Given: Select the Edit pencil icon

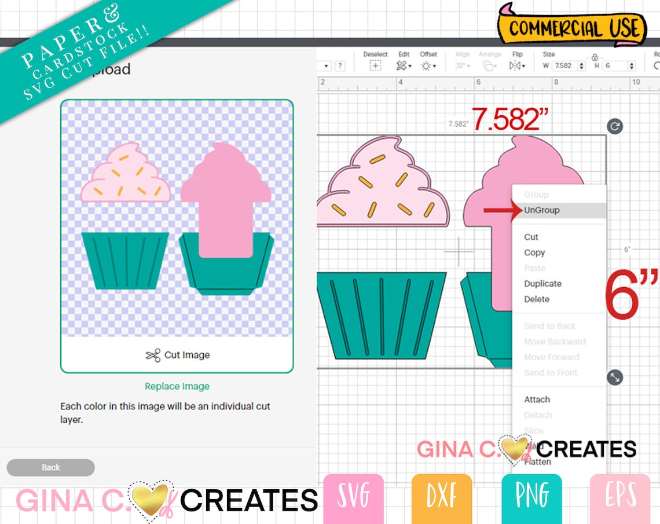Looking at the screenshot, I should coord(401,65).
